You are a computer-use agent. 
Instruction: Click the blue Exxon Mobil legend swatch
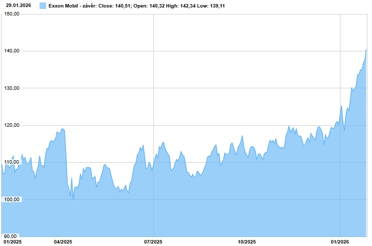point(43,6)
